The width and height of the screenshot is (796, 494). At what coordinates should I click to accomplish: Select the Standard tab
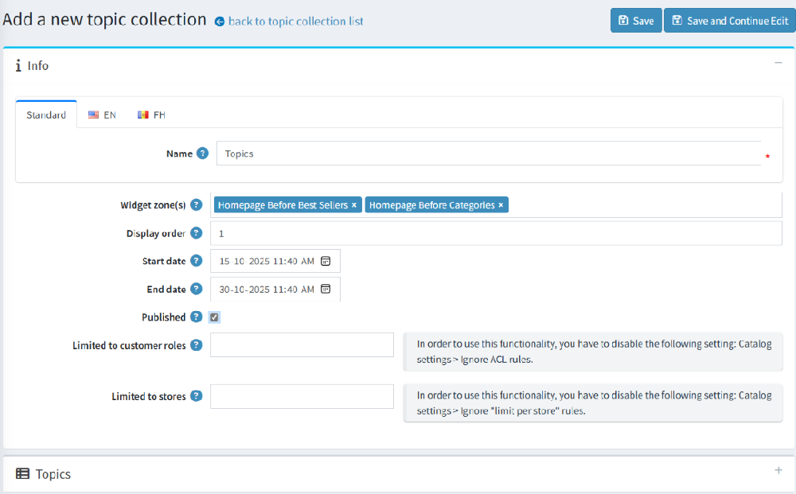pos(46,115)
